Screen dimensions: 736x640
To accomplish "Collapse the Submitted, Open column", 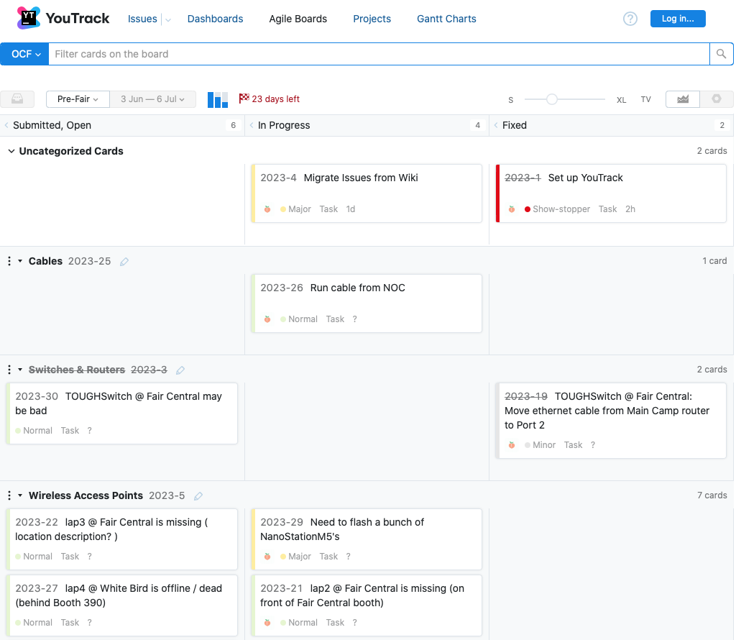I will (6, 125).
